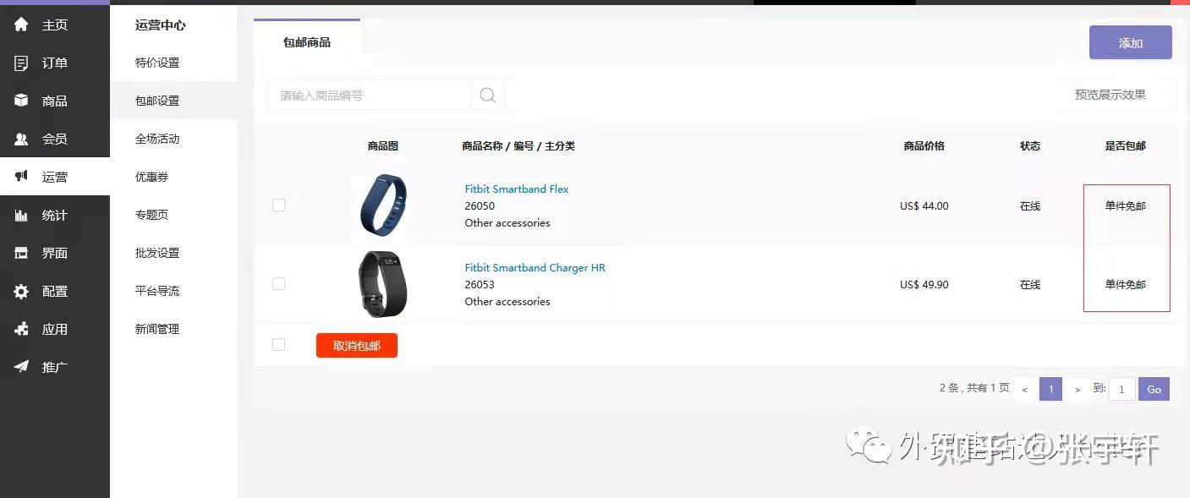Open 特价设置 in the operations menu
Screen dimensions: 1190x498
[x=157, y=63]
